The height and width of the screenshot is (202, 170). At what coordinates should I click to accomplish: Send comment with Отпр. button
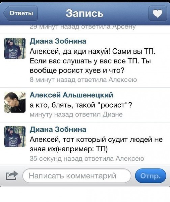pos(150,176)
